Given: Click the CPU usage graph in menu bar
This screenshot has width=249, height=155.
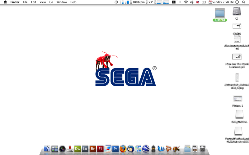Looking at the screenshot, I should 162,2.
